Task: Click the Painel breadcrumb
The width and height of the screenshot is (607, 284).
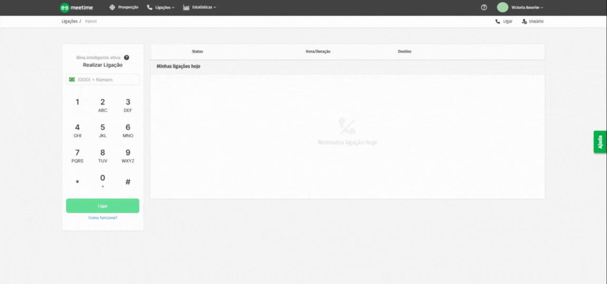Action: point(91,21)
